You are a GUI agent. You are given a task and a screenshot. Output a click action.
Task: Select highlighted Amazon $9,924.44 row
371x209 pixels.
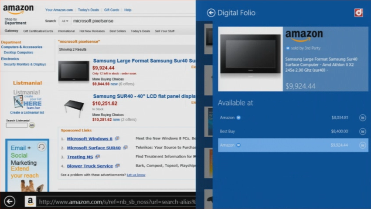pos(293,145)
